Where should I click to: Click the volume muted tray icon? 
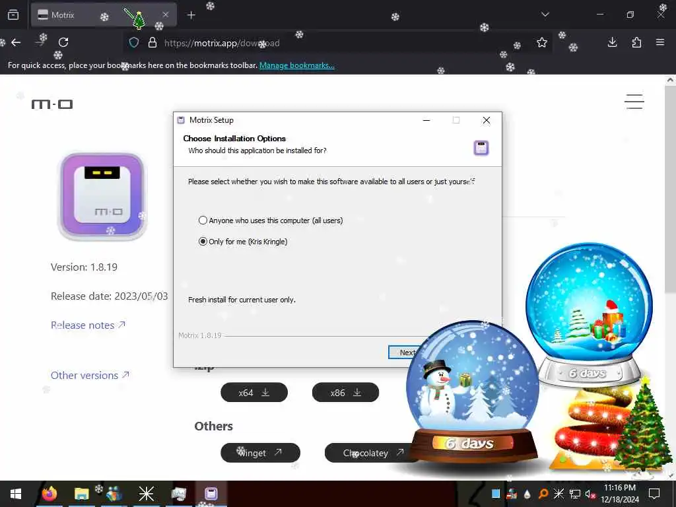point(590,494)
